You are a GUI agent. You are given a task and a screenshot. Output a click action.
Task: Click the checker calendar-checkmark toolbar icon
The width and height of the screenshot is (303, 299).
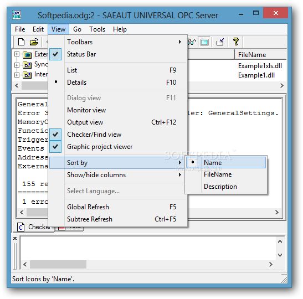point(220,42)
